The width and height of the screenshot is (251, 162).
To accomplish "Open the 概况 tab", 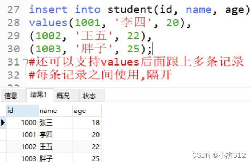I will pos(66,96).
